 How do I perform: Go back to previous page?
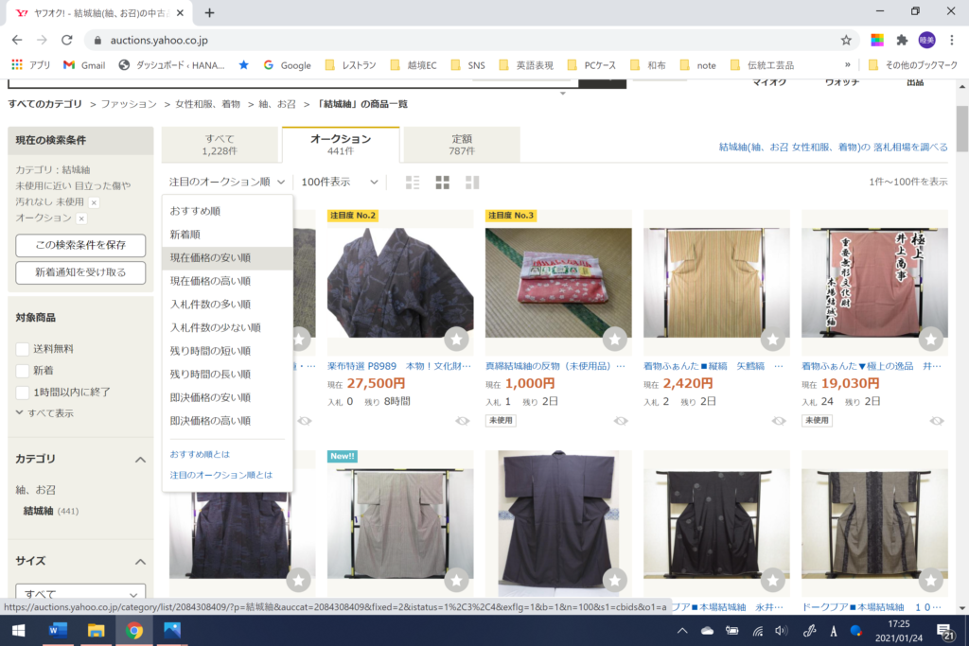[x=17, y=40]
